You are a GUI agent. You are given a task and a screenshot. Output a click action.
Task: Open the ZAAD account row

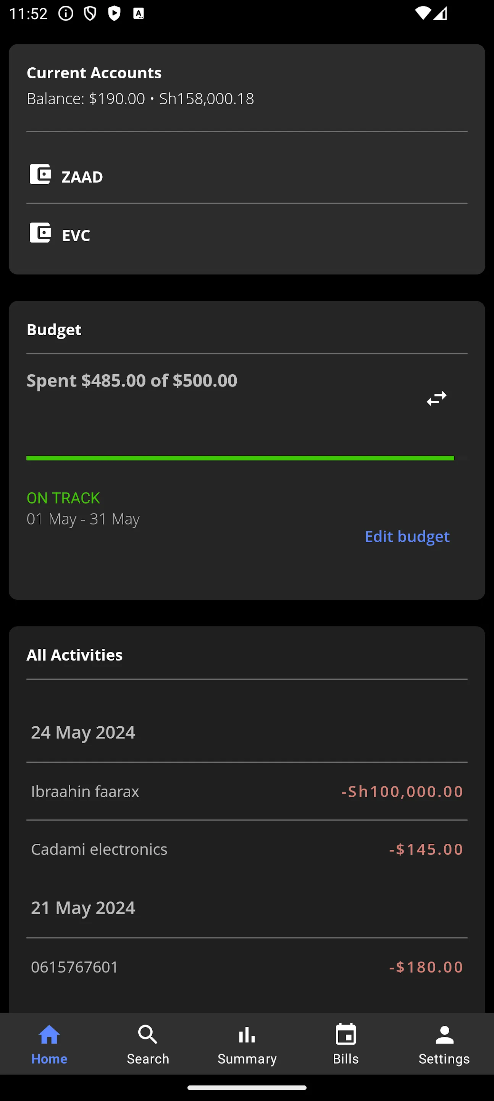pyautogui.click(x=247, y=177)
